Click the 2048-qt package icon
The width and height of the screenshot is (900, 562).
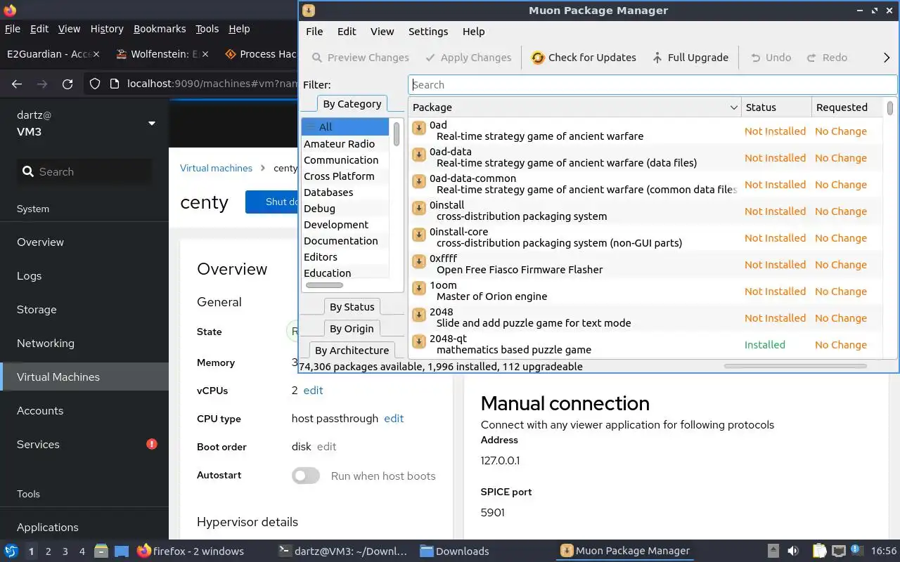pos(419,341)
